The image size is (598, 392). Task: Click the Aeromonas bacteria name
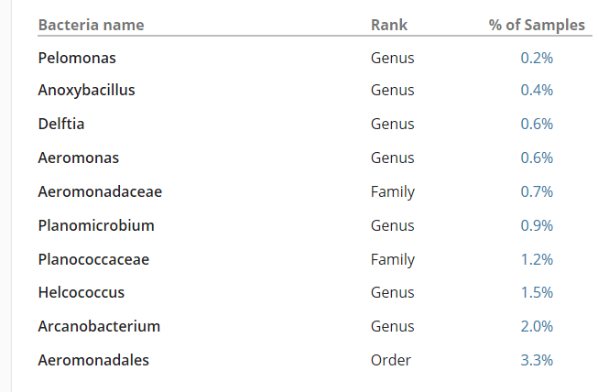(x=79, y=158)
